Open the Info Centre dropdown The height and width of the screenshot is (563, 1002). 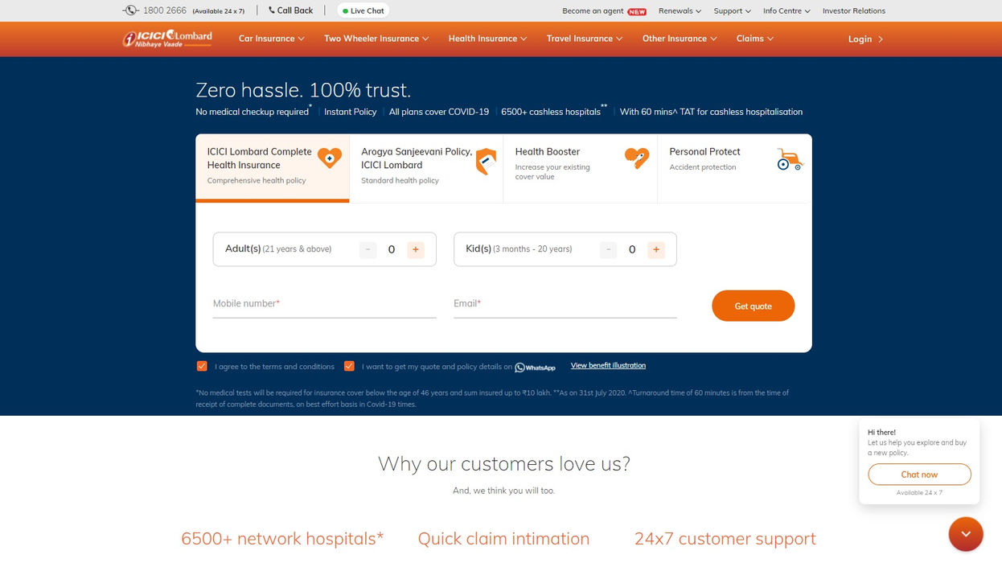[786, 10]
